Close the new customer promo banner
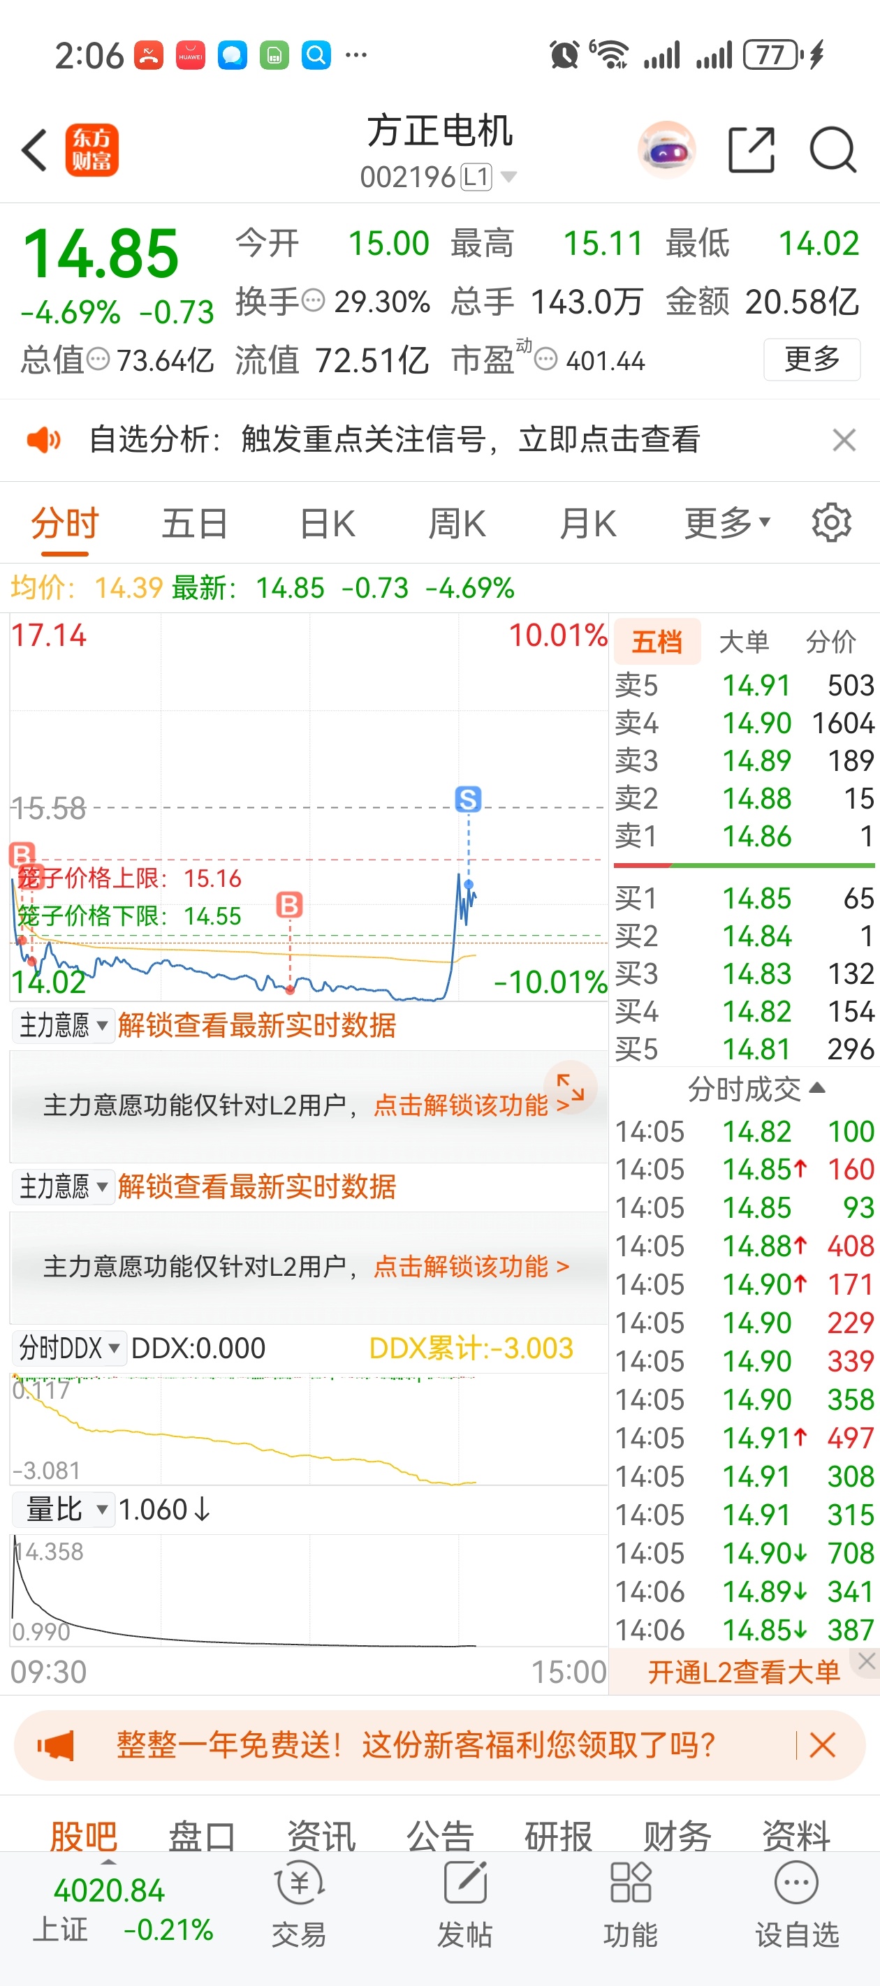The width and height of the screenshot is (880, 1986). (x=823, y=1746)
